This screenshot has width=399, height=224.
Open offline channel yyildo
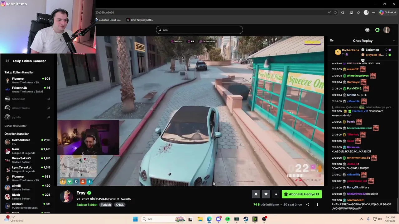point(27,117)
